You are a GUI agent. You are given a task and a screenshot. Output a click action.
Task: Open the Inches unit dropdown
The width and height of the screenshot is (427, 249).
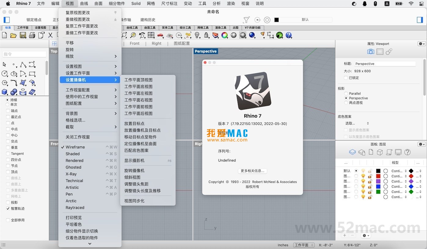283,245
